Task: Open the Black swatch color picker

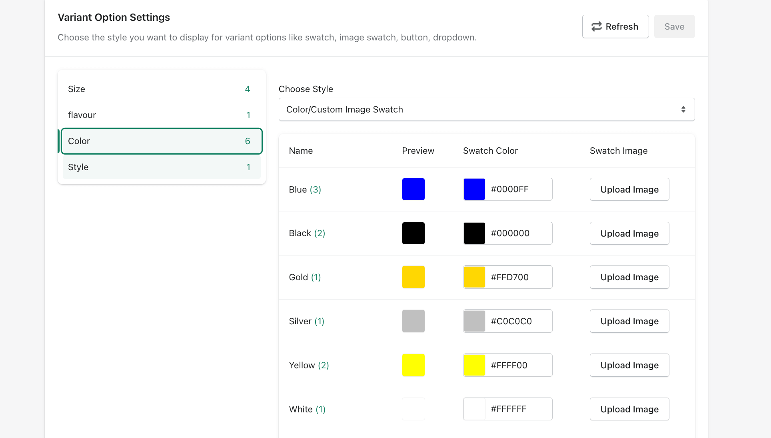Action: [474, 233]
